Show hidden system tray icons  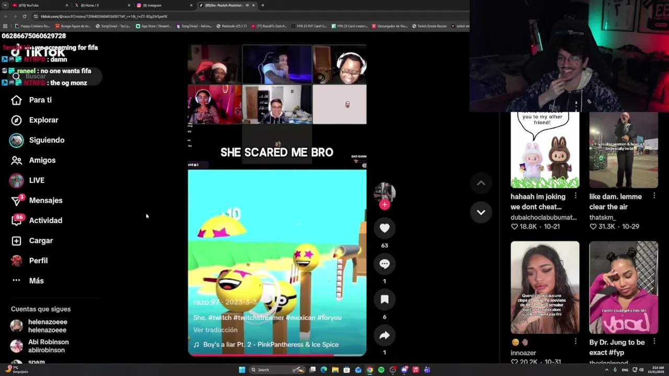[x=607, y=370]
